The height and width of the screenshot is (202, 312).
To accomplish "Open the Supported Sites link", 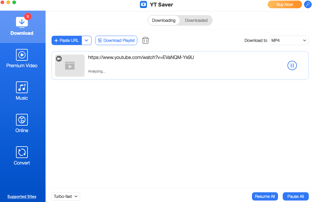I will click(x=22, y=197).
